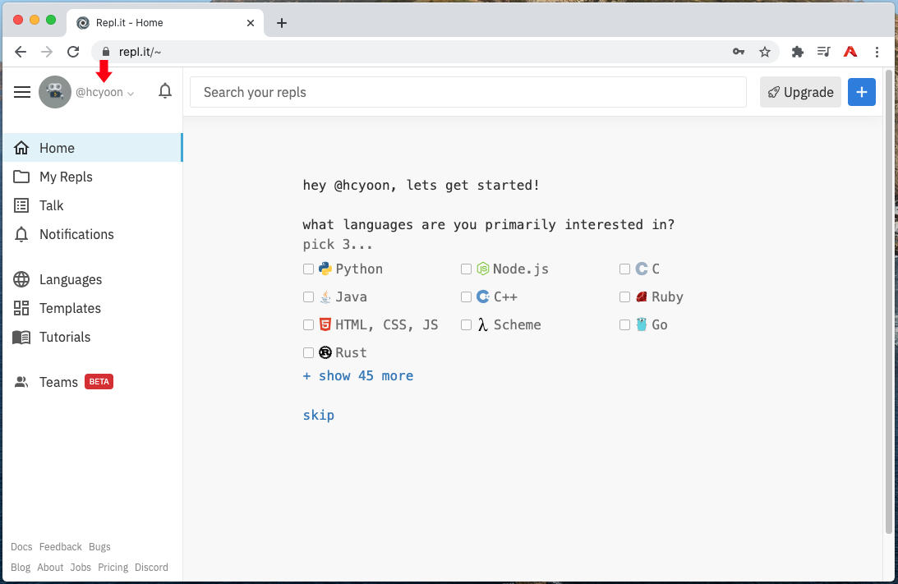This screenshot has height=584, width=898.
Task: Open Templates in the sidebar
Action: pos(93,308)
